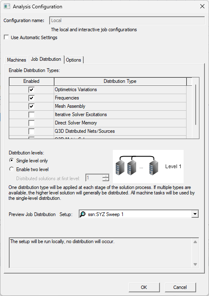Click 'Preview Job Distribution' label
This screenshot has height=296, width=209.
point(32,214)
